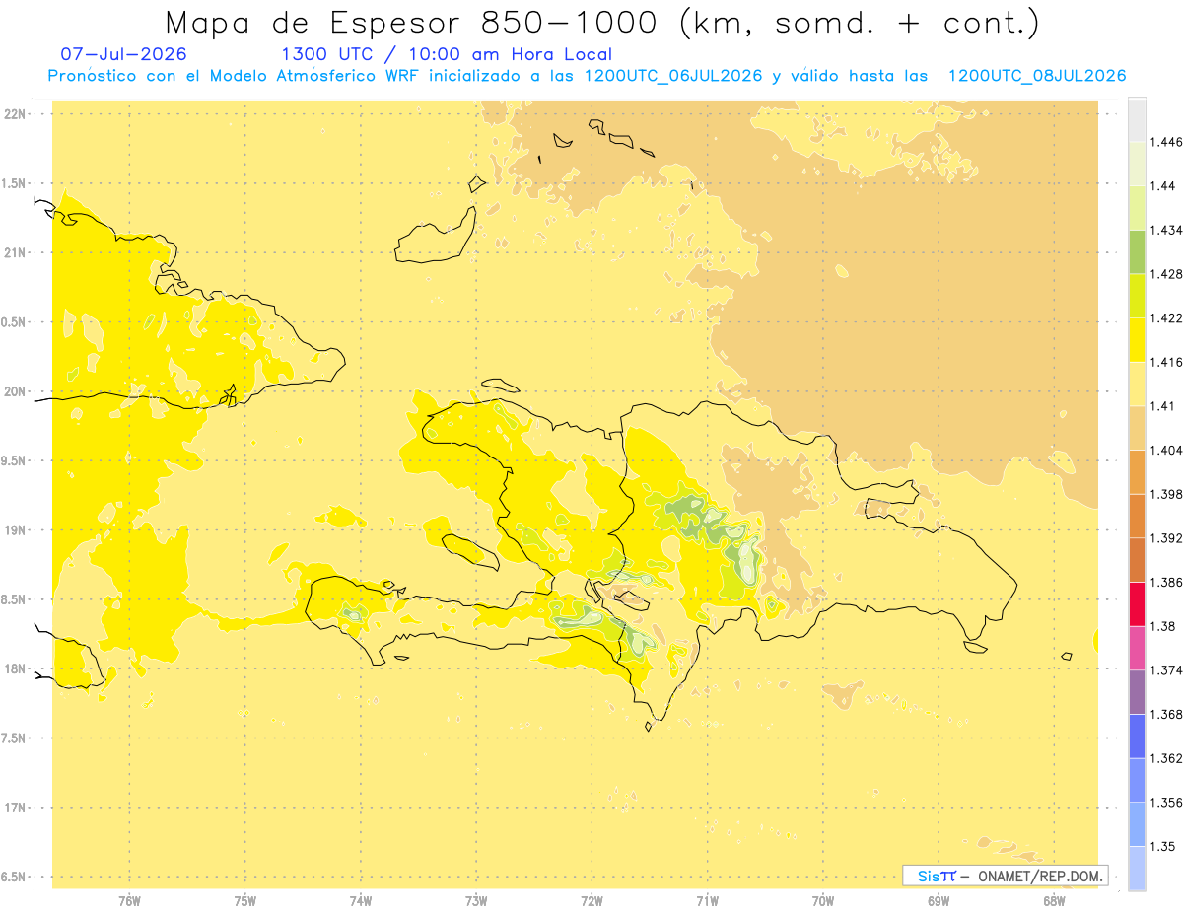Click the valid-until time '1200UTC_08JUL2026'
1183x914 pixels.
[1036, 76]
